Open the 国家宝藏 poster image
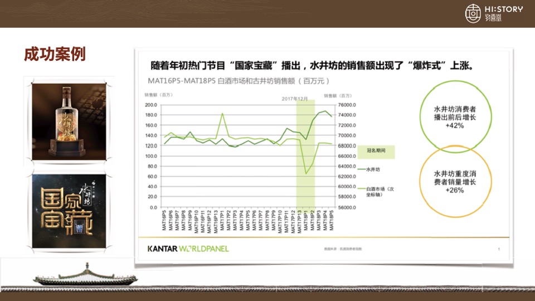 coord(69,211)
